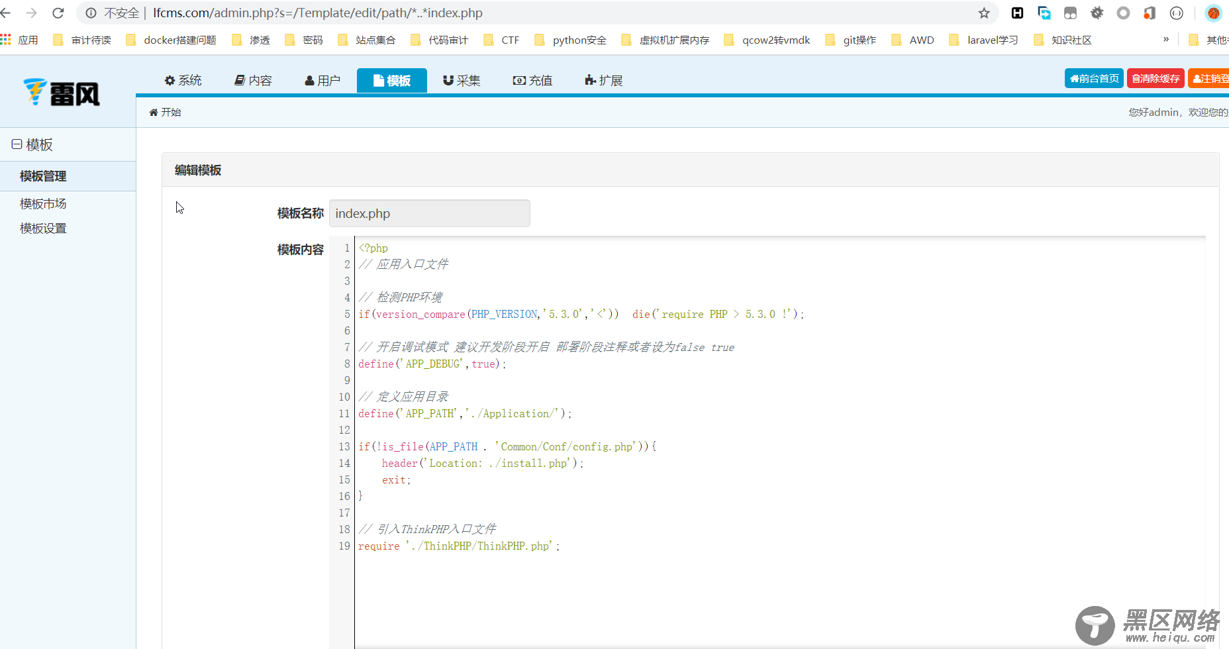Image resolution: width=1229 pixels, height=649 pixels.
Task: Open the 知识社区 bookmark folder
Action: pyautogui.click(x=1062, y=40)
